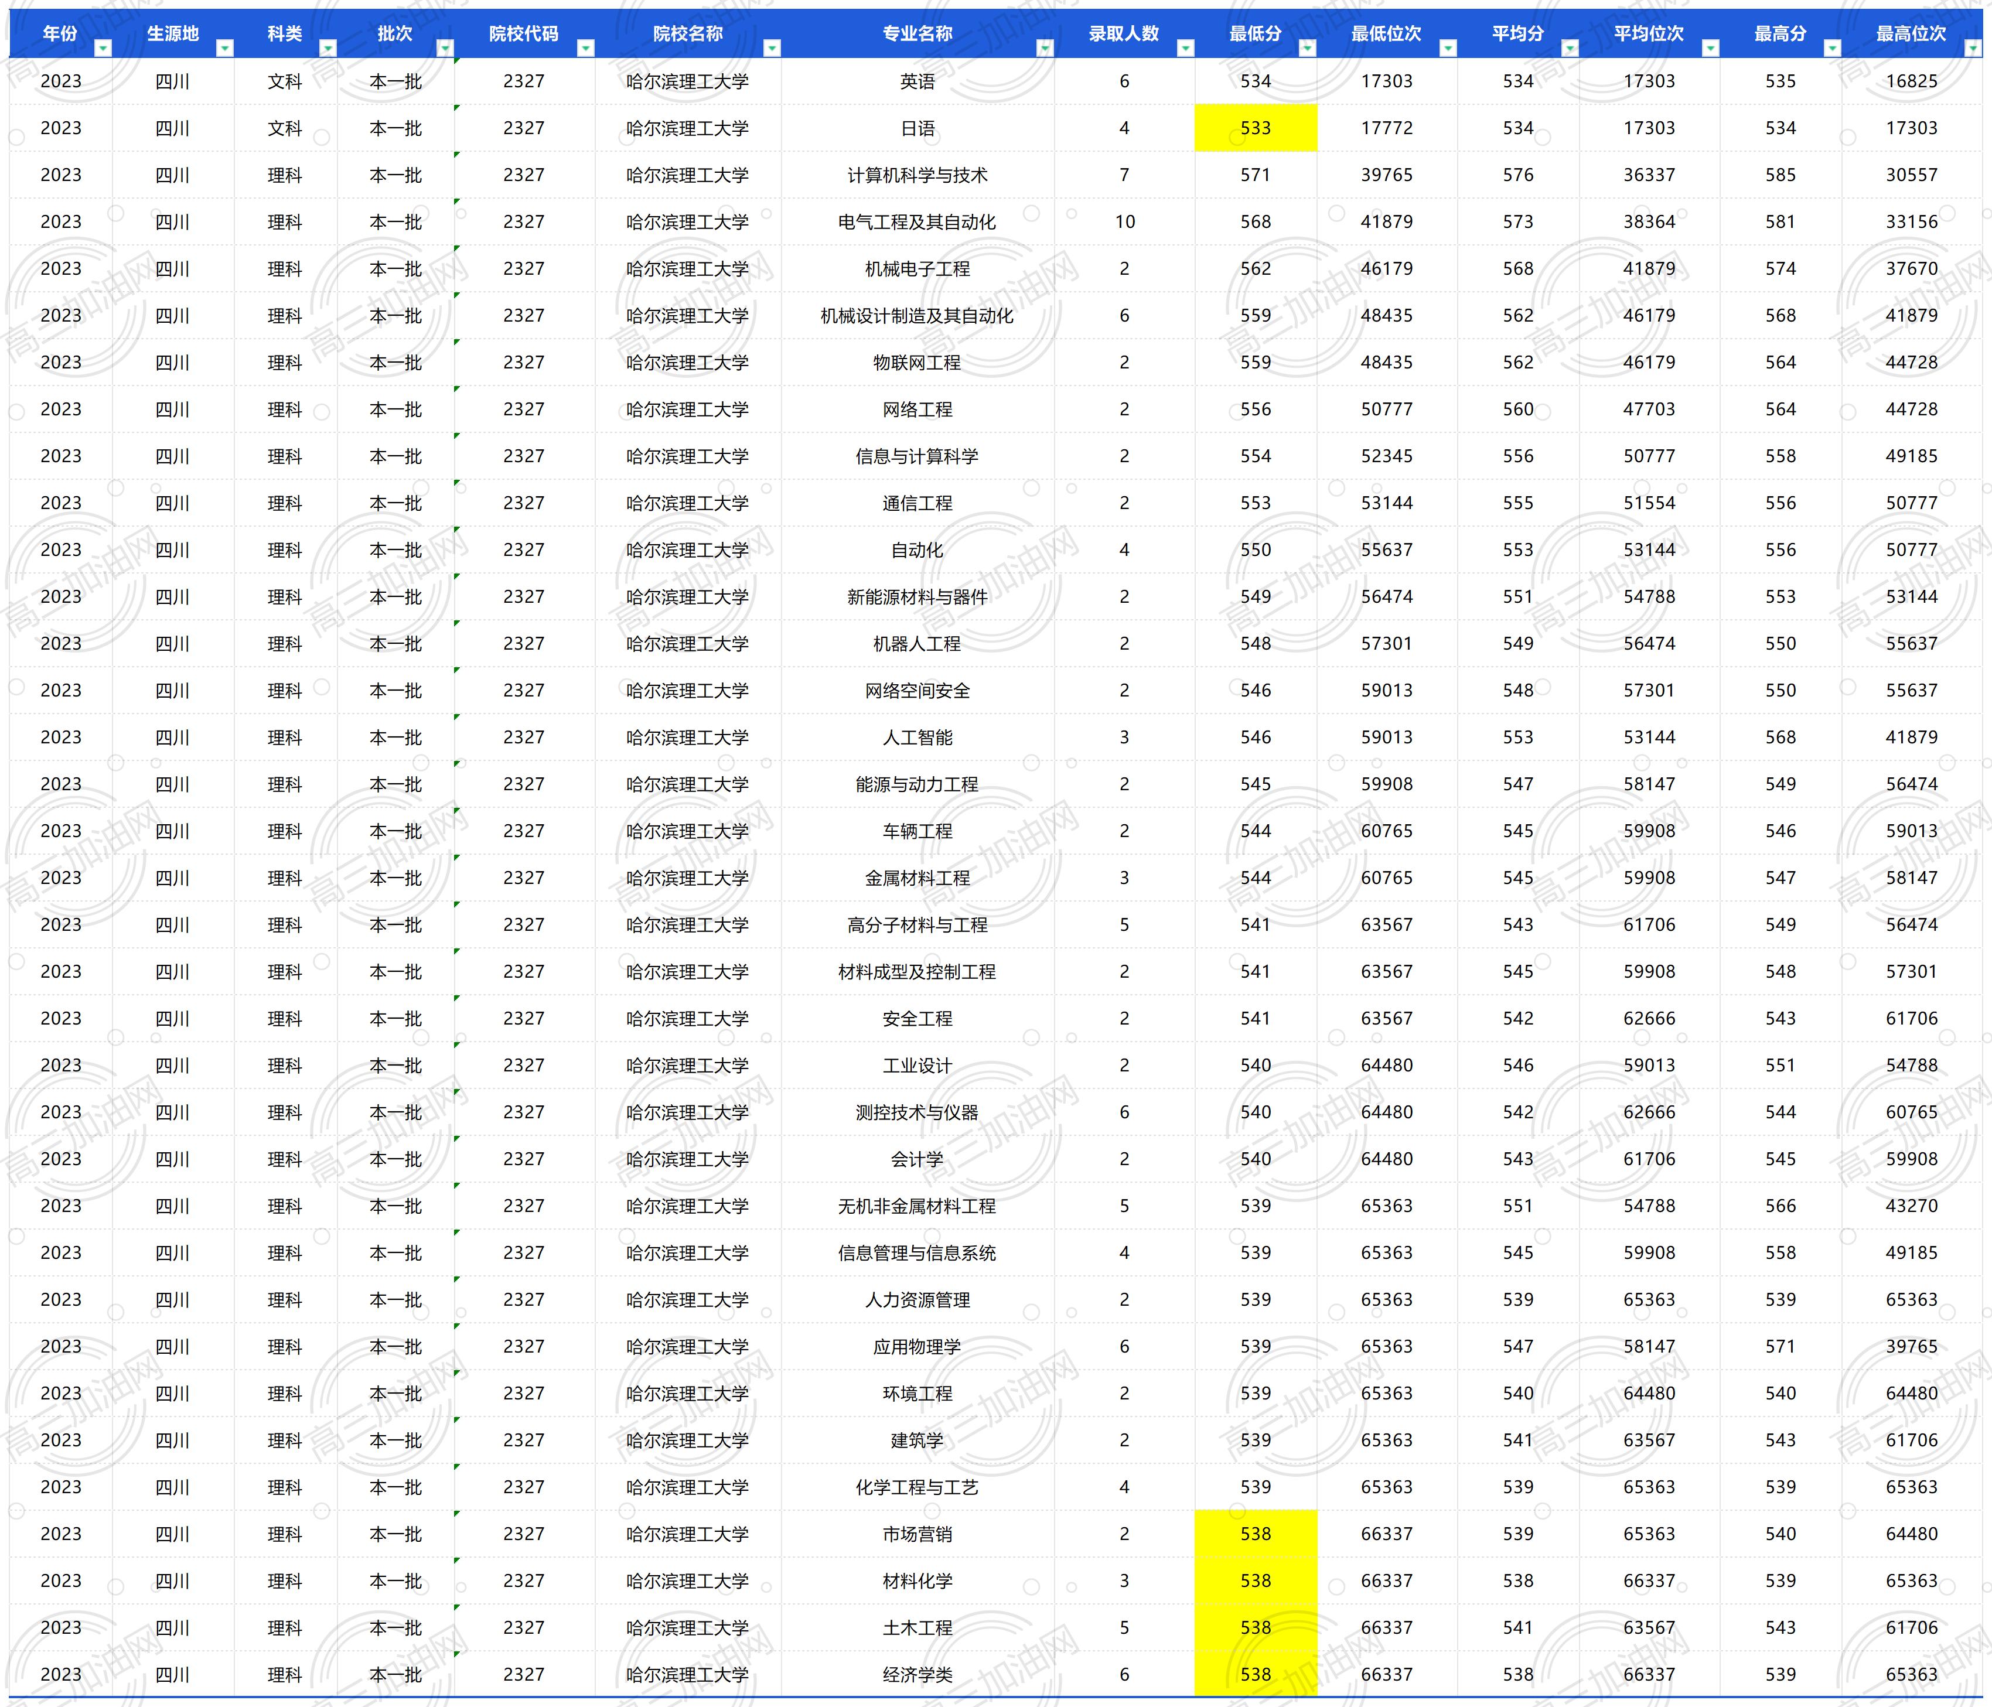
Task: Select the 10 admissions cell for 电气工程及其自动化
Action: tap(1125, 222)
